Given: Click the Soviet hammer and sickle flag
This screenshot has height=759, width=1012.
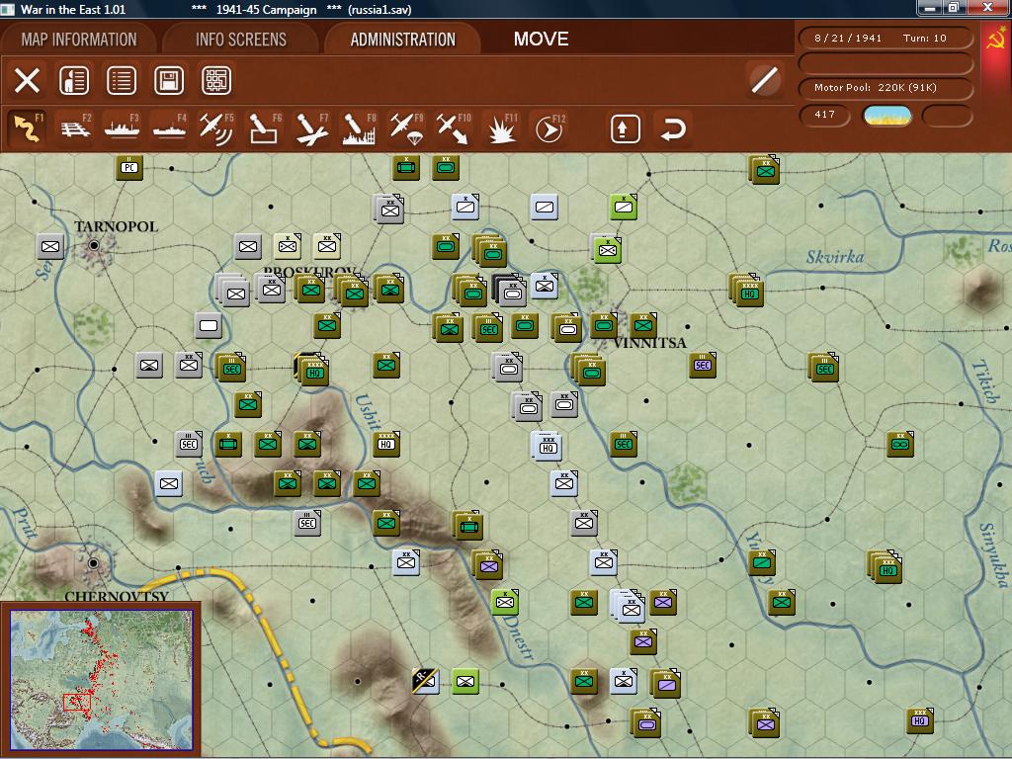Looking at the screenshot, I should coord(996,39).
